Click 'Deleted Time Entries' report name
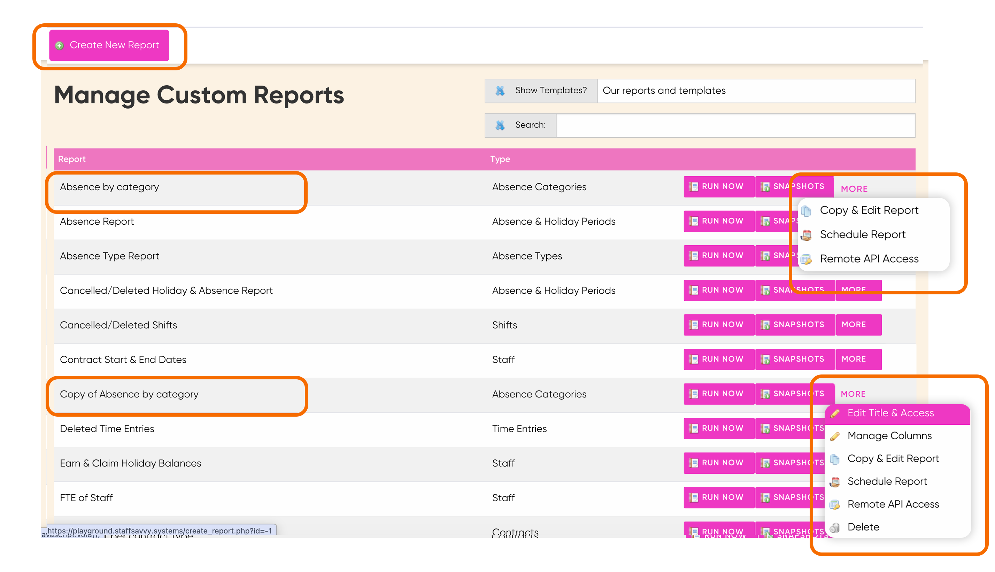The width and height of the screenshot is (995, 572). pos(107,428)
